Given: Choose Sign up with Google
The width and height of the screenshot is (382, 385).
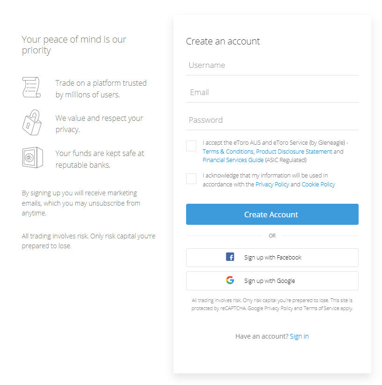Looking at the screenshot, I should pyautogui.click(x=272, y=281).
